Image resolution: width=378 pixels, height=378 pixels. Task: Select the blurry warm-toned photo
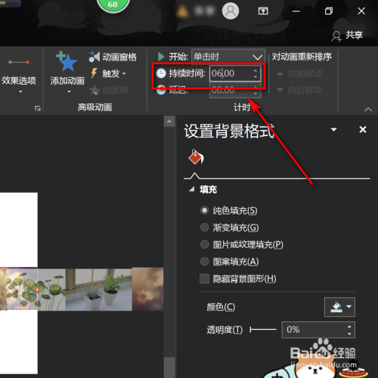point(148,289)
